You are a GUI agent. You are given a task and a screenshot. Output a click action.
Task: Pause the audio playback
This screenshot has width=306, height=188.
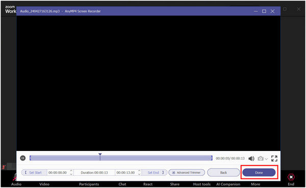click(x=23, y=158)
